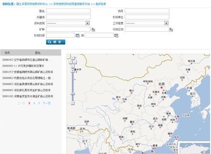Click the blue search button

pyautogui.click(x=56, y=42)
